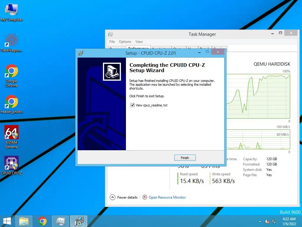Image resolution: width=302 pixels, height=227 pixels.
Task: Select the write speed value 563 KB/s
Action: coord(224,181)
